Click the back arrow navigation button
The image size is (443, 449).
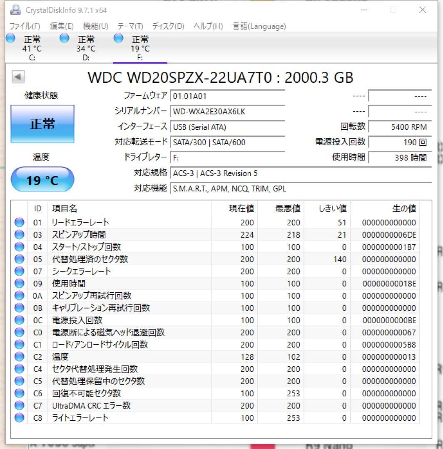point(17,77)
